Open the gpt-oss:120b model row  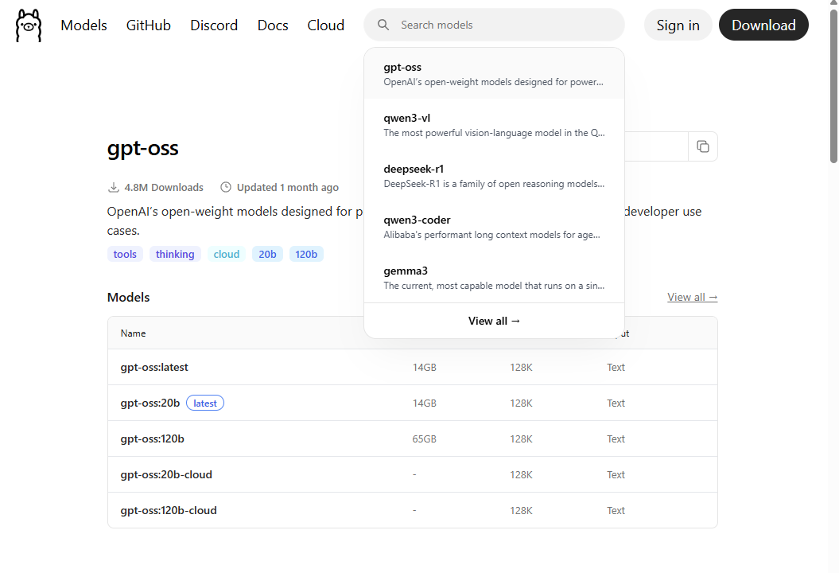coord(153,439)
